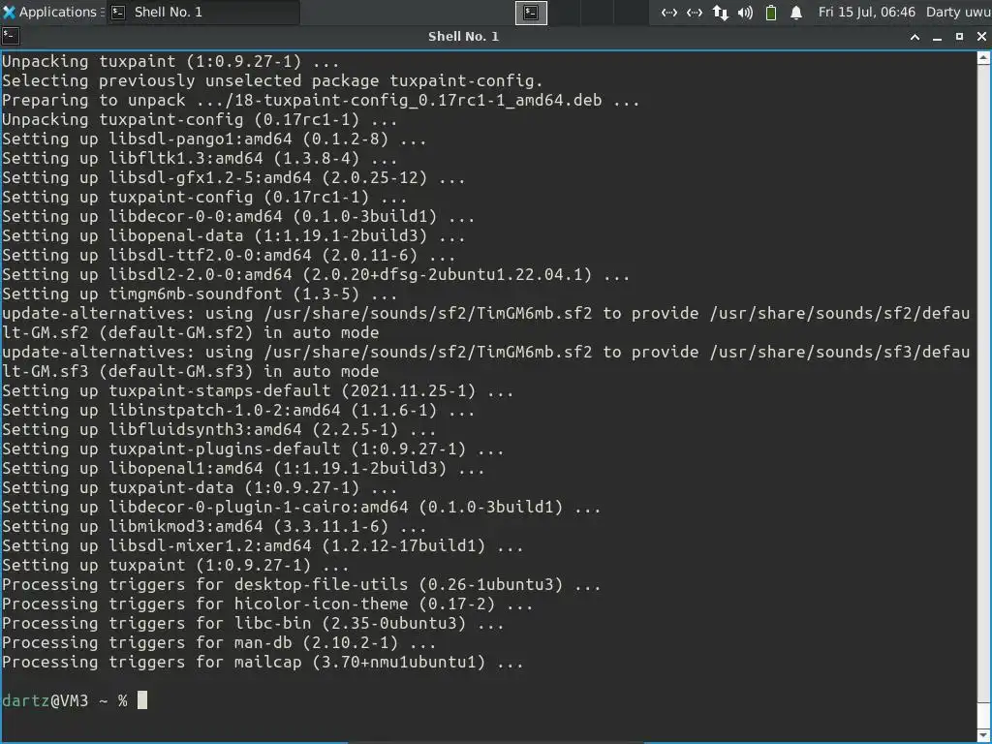992x744 pixels.
Task: Click "Selecting previously unselected package tuxpaint-config."
Action: point(272,81)
